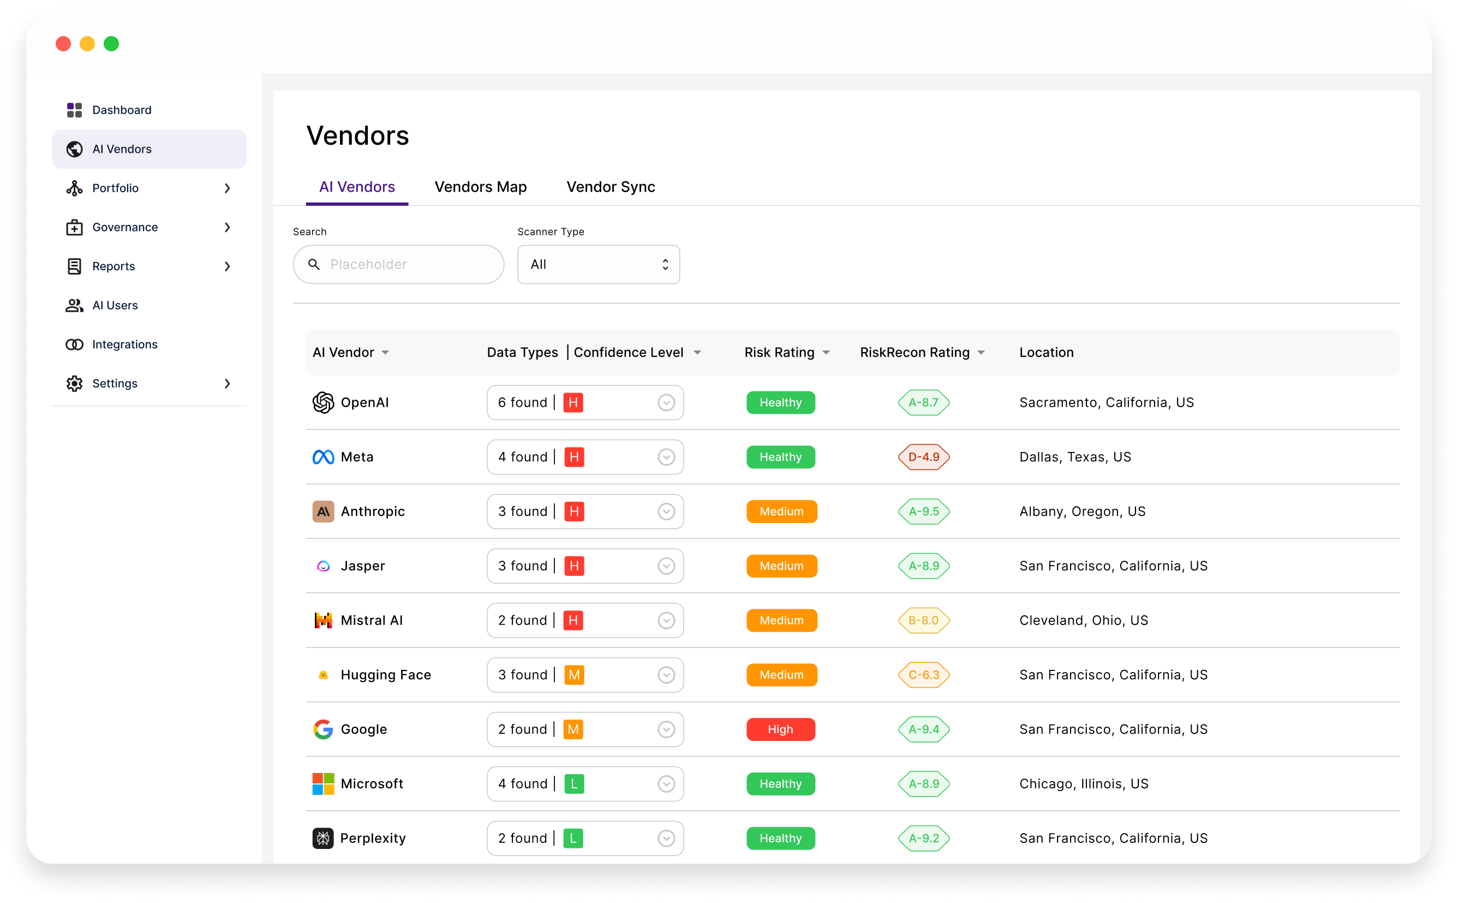Screen dimensions: 1458x903
Task: Open the Jasper vendor name
Action: click(x=363, y=566)
